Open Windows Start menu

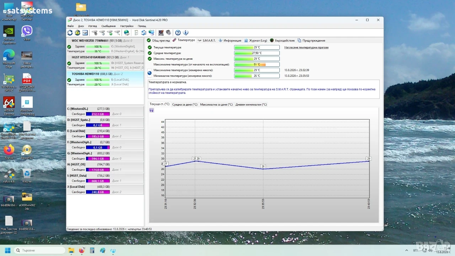click(7, 250)
